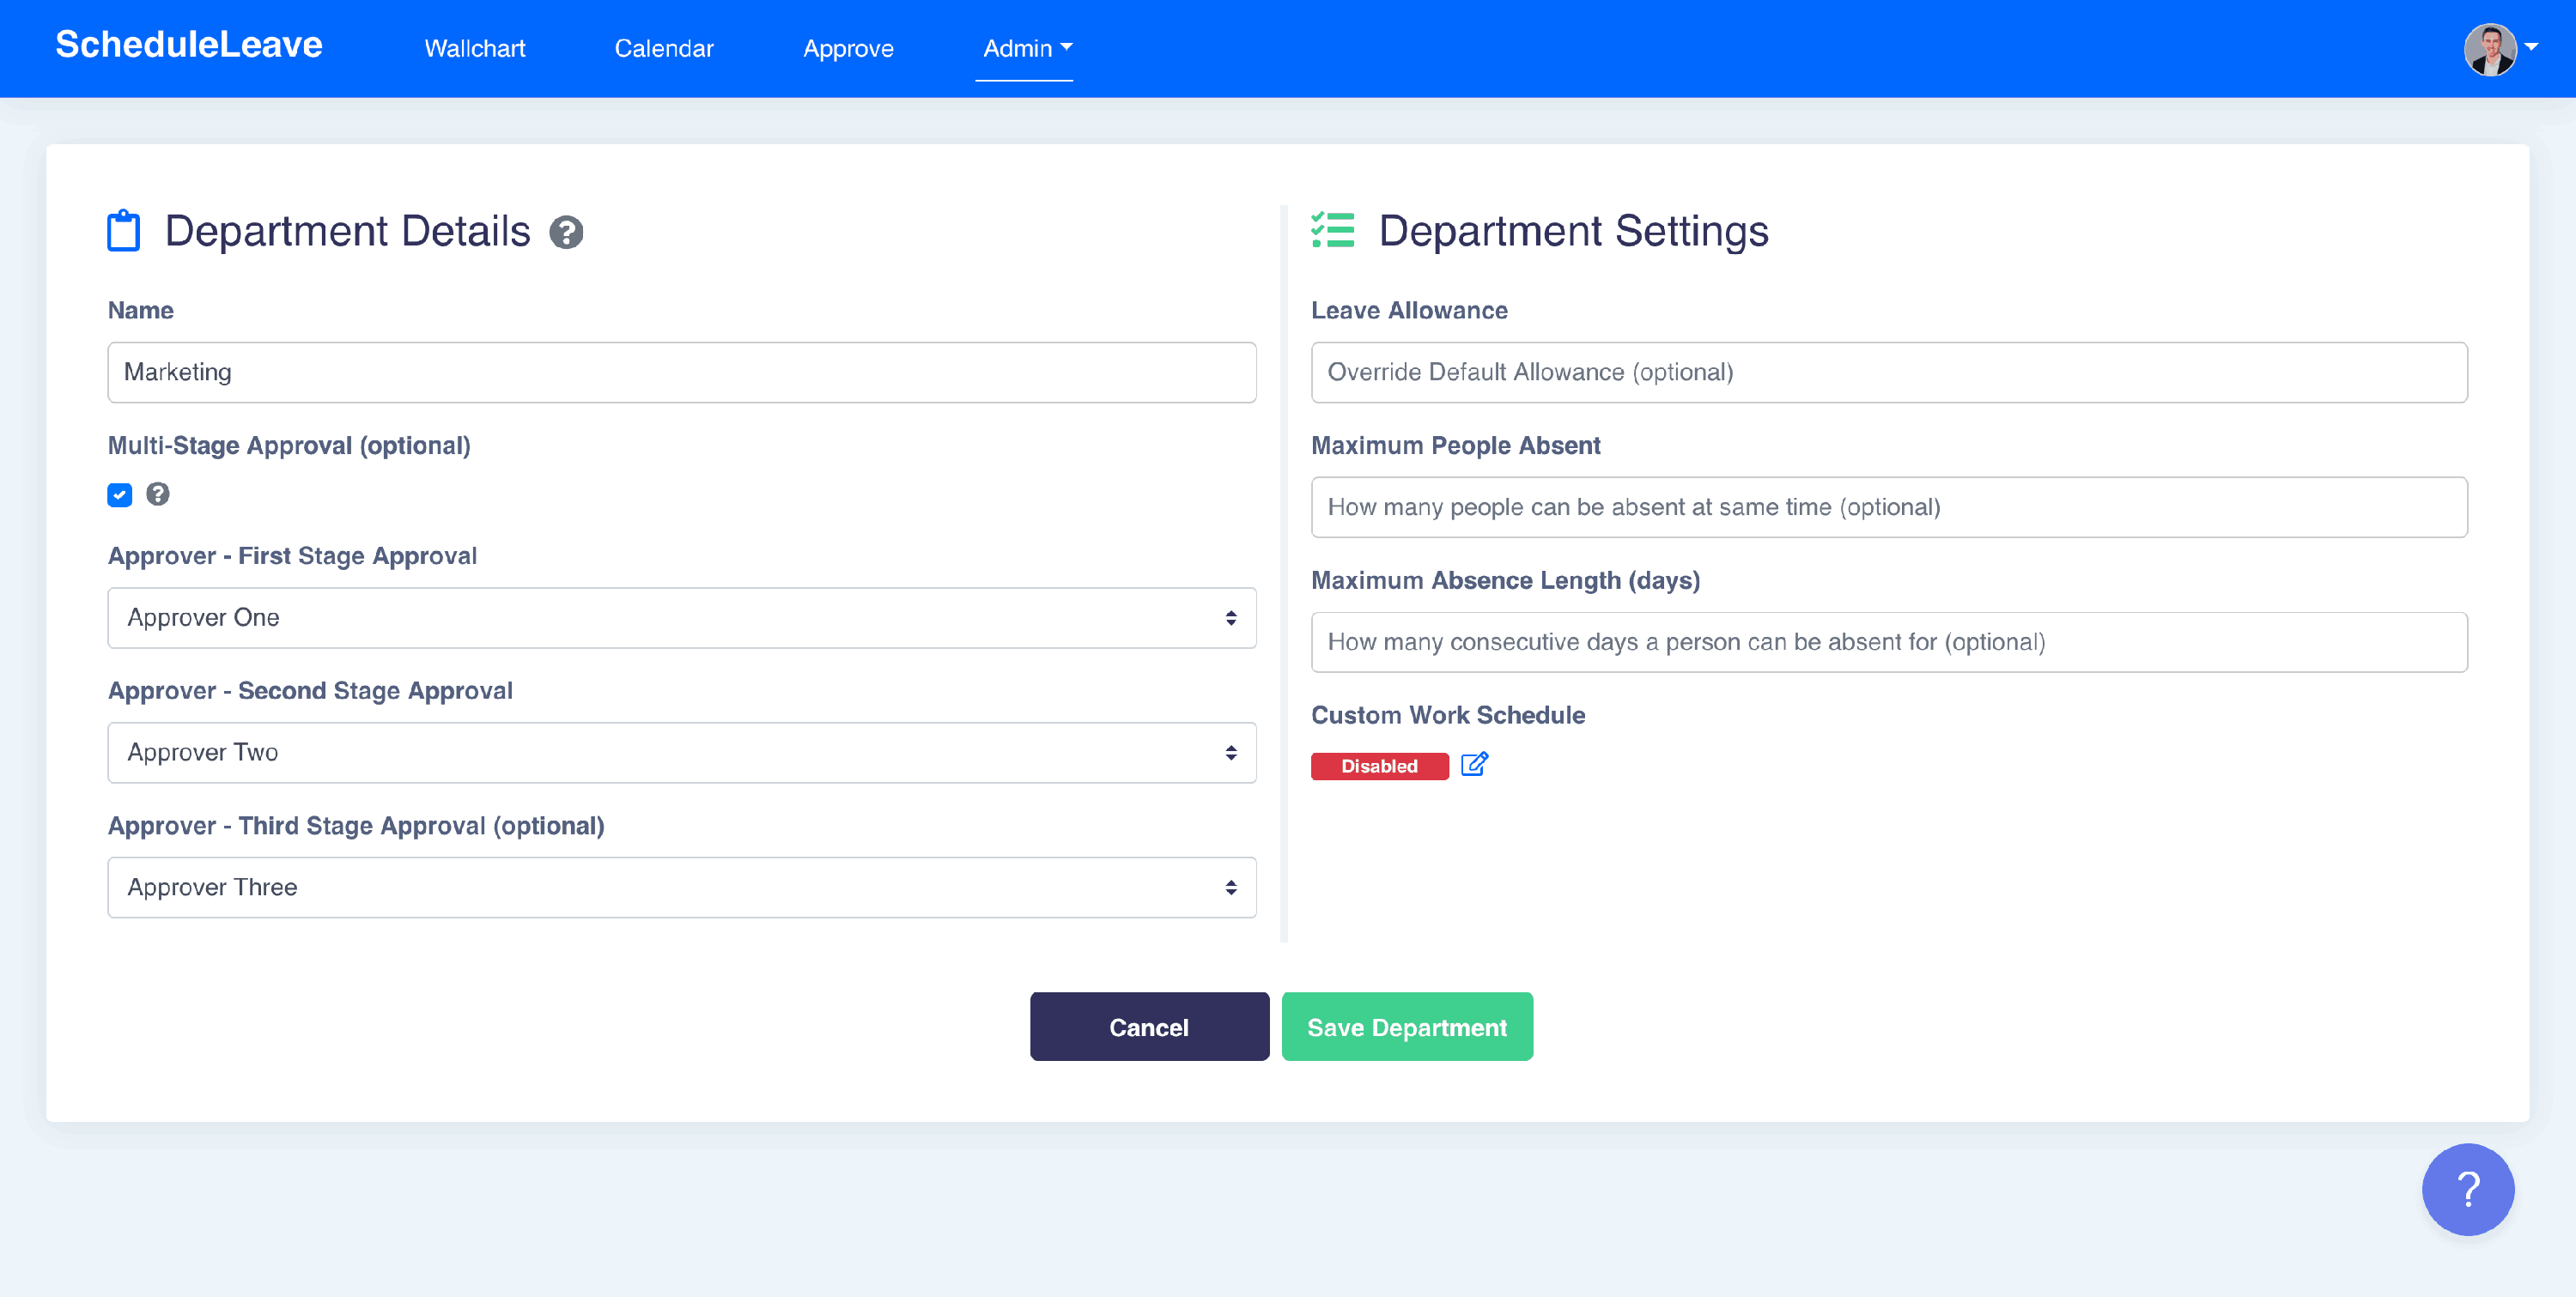Open the floating help chat bubble
This screenshot has width=2576, height=1297.
pos(2467,1189)
